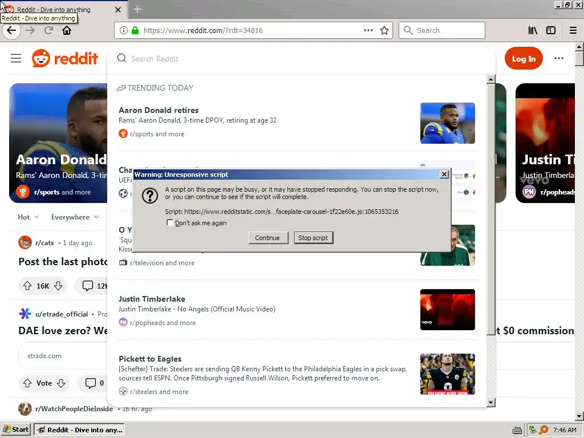Open Kenny Pickett thumbnail image
The image size is (584, 438).
447,374
